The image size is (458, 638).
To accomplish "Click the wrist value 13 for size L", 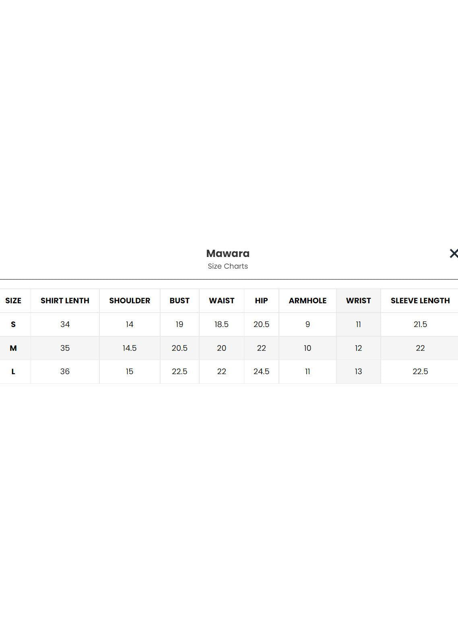I will point(358,371).
